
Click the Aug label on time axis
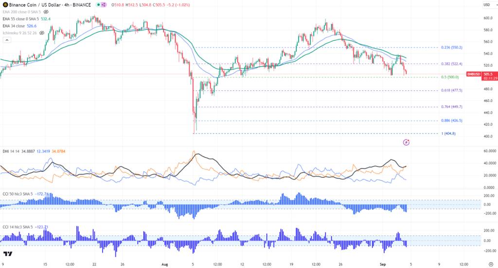click(x=164, y=264)
